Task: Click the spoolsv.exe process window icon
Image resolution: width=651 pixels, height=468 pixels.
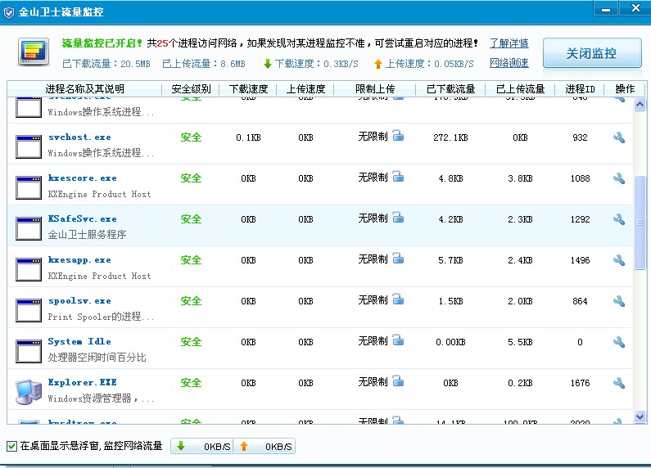Action: [x=29, y=310]
